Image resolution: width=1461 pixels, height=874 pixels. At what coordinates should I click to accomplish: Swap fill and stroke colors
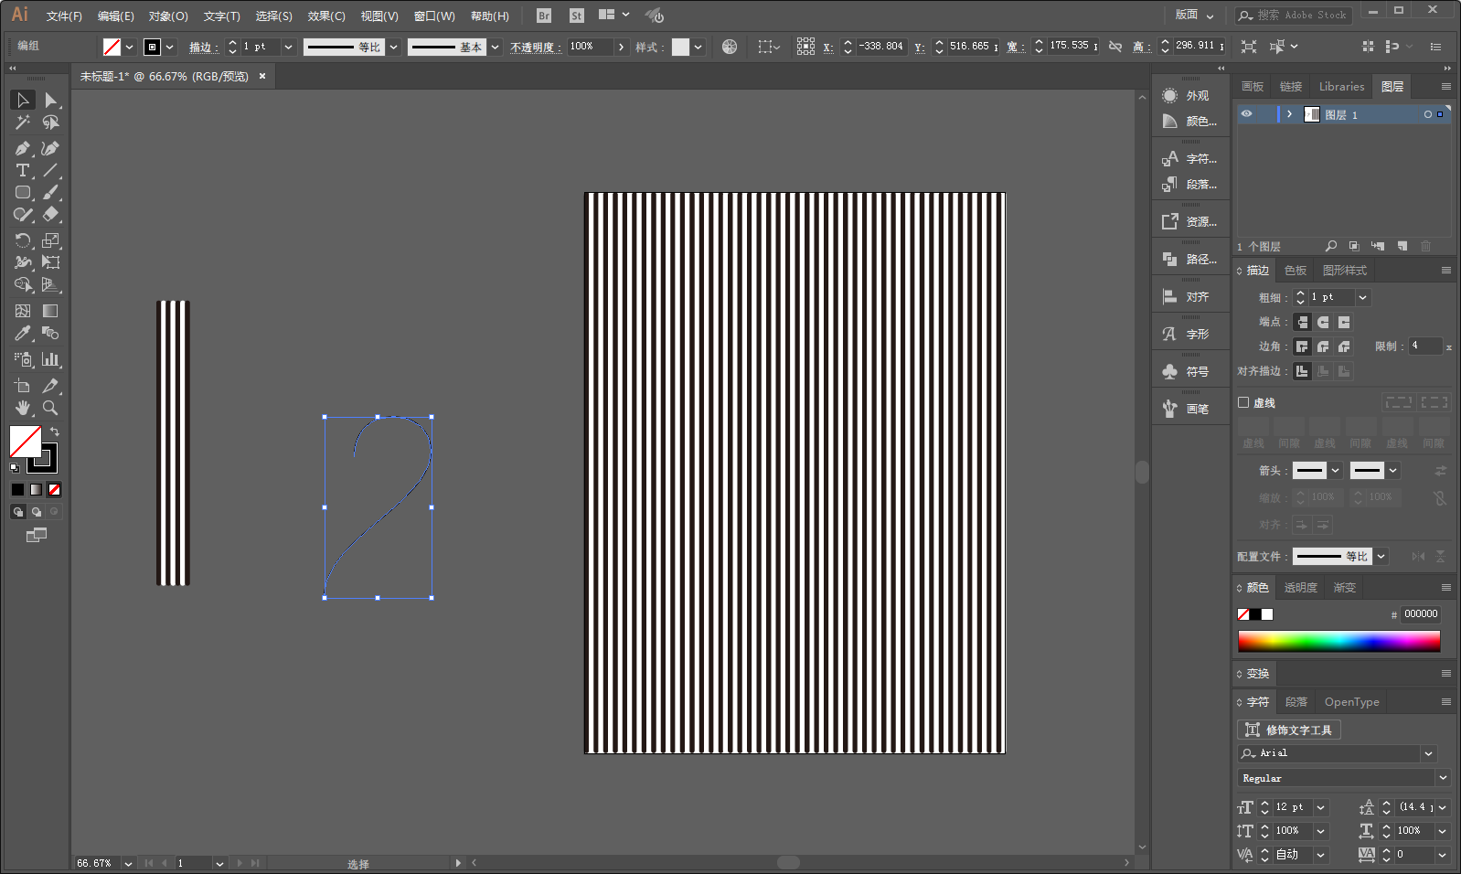click(x=55, y=432)
